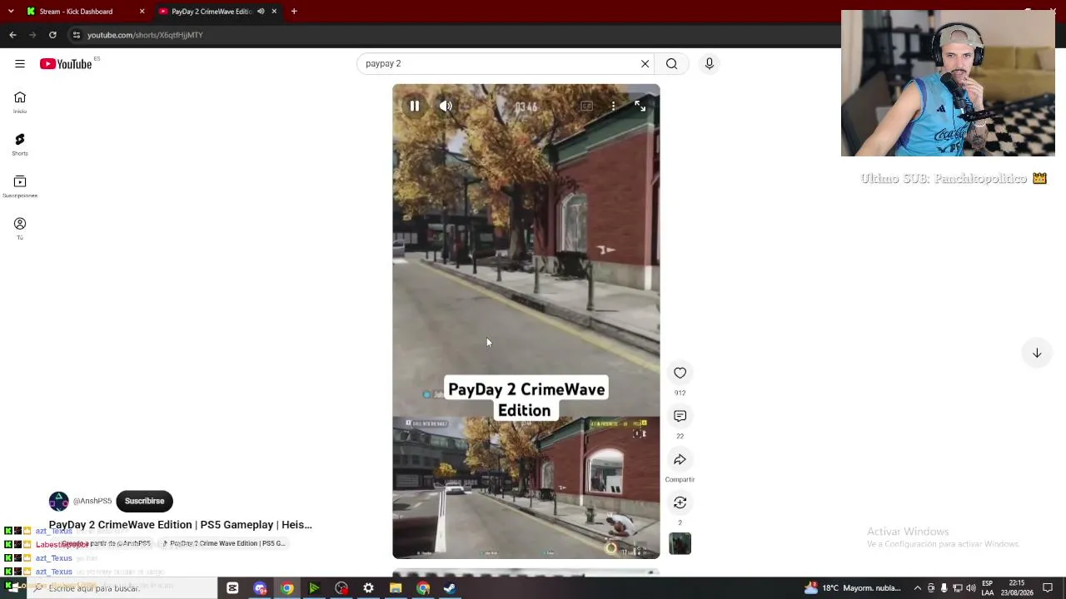Open Shorts in the YouTube sidebar

pyautogui.click(x=20, y=145)
